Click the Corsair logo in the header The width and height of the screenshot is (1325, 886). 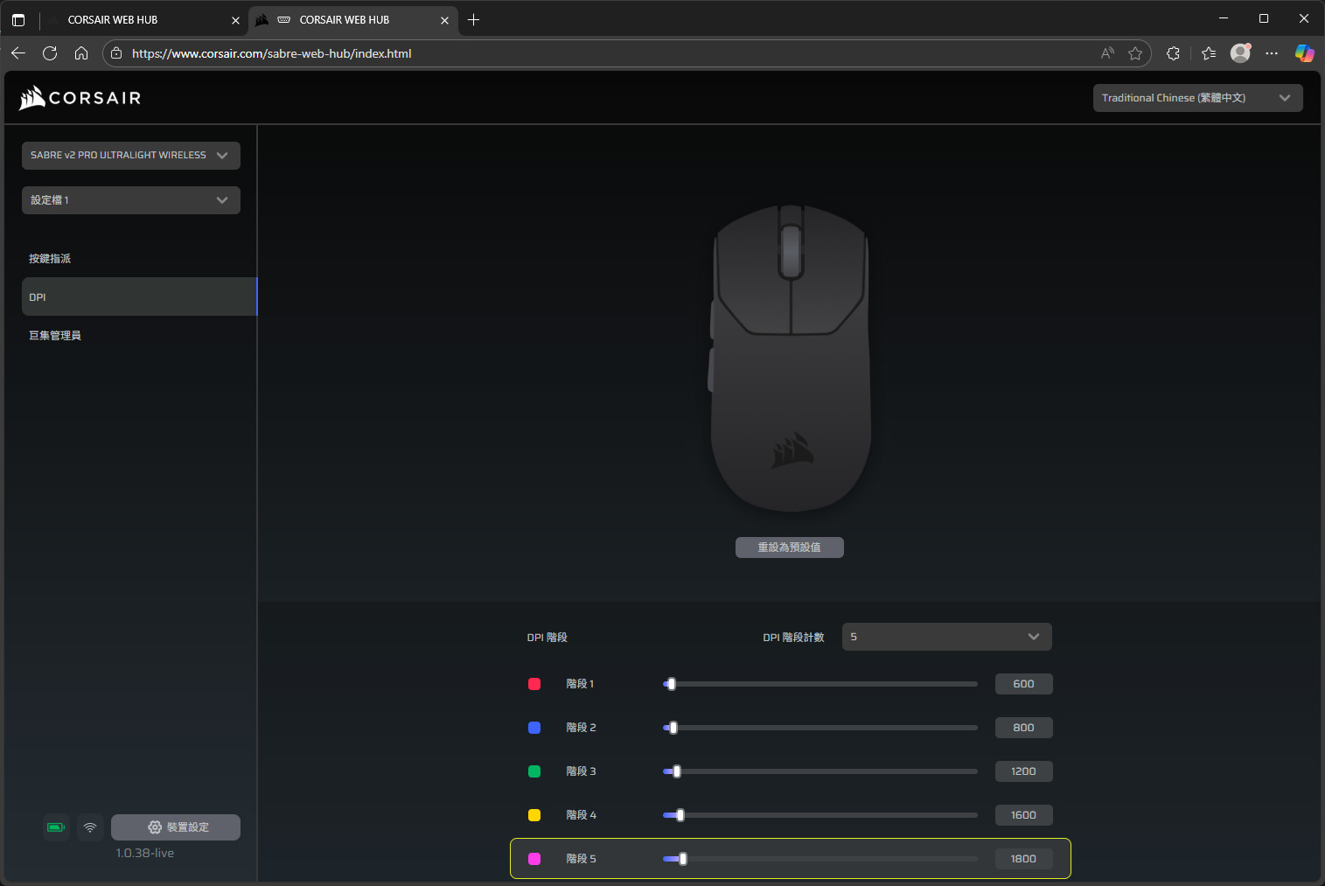pyautogui.click(x=80, y=98)
